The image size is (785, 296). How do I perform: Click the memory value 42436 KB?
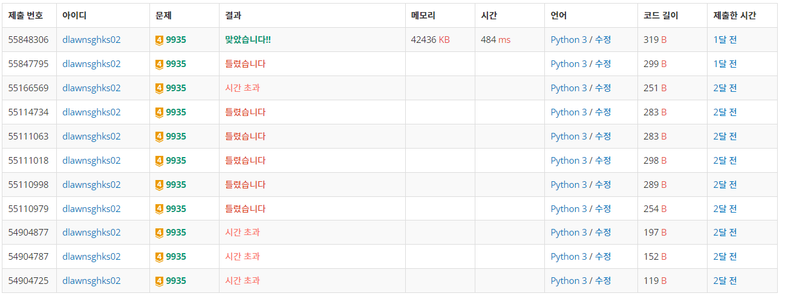(x=430, y=40)
